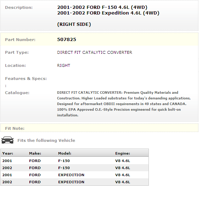Screen dimensions: 202x208
Task: Click the Make column header
Action: [x=35, y=154]
